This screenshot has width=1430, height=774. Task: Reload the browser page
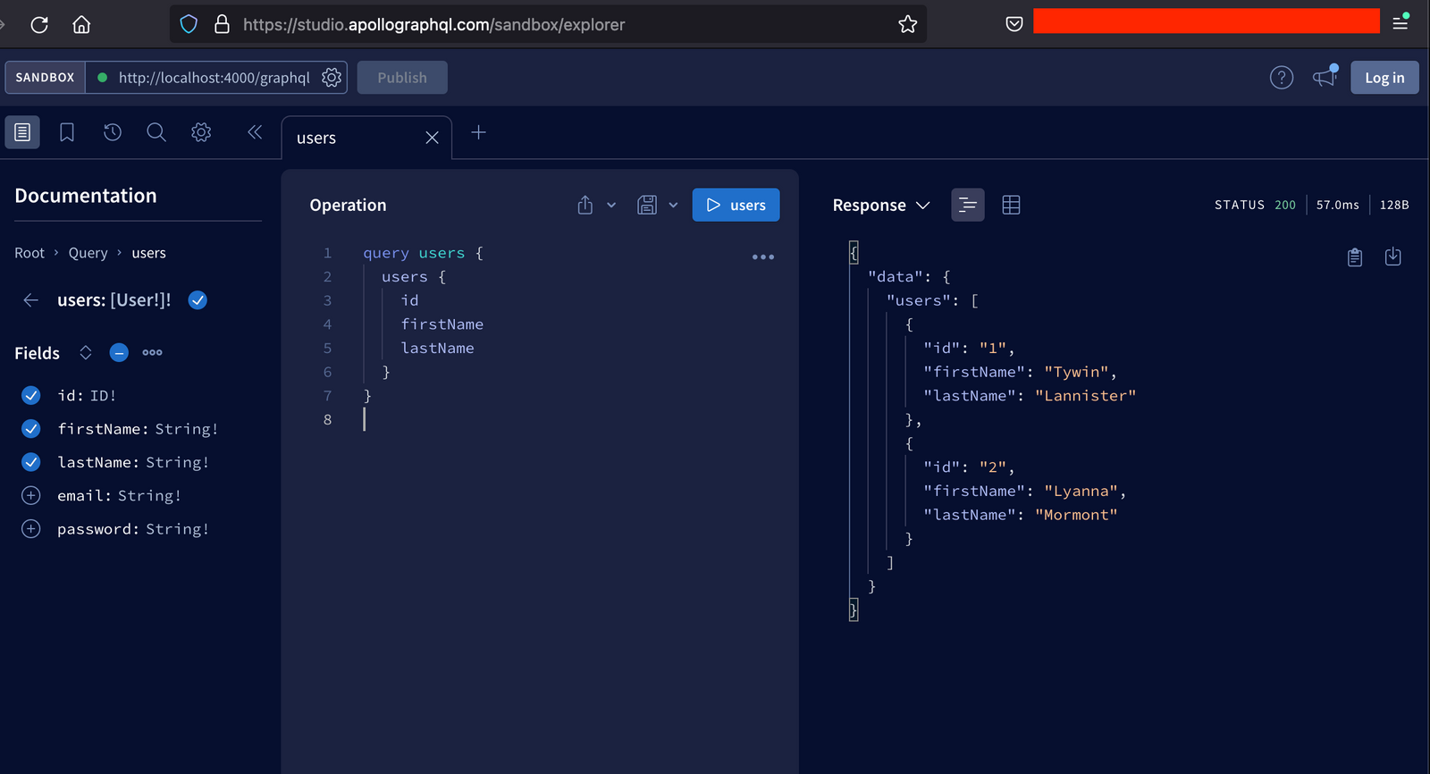[39, 24]
